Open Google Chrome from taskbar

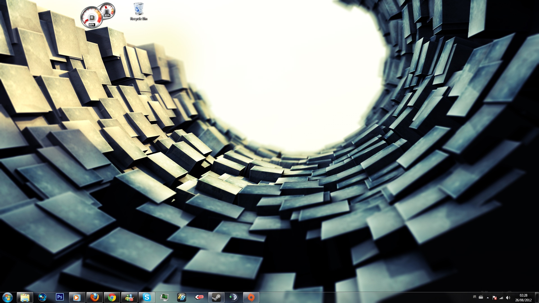pyautogui.click(x=112, y=297)
